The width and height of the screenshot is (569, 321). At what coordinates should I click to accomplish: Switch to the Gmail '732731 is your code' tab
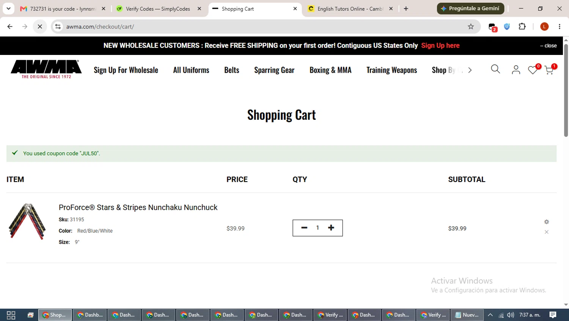[x=63, y=9]
